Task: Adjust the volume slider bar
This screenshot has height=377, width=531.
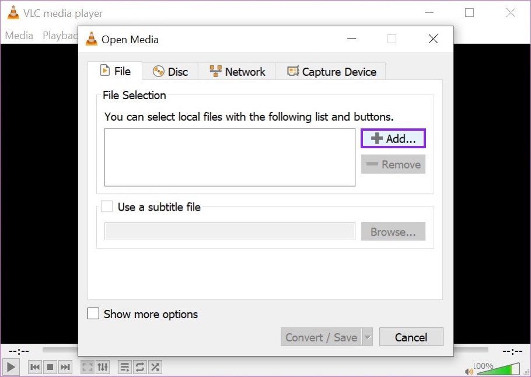Action: coord(498,369)
